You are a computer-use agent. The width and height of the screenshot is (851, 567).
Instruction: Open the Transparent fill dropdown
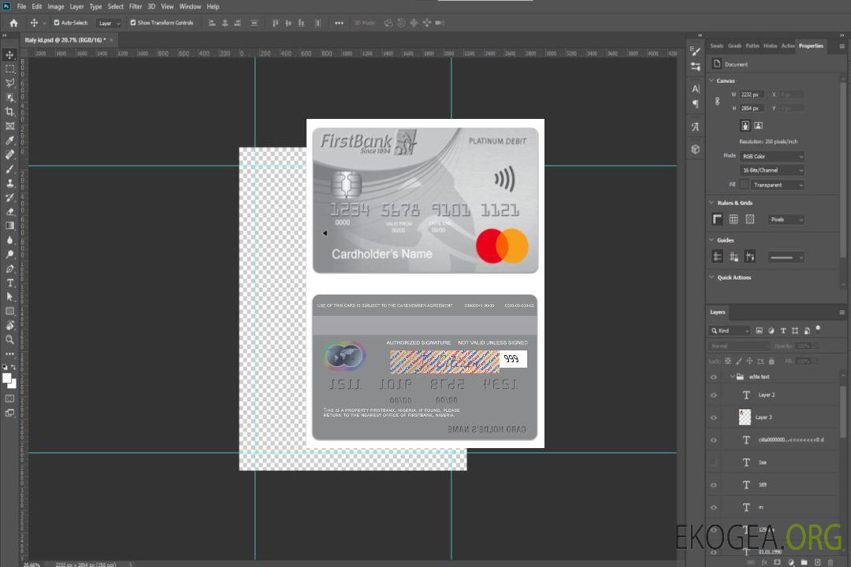pos(777,185)
